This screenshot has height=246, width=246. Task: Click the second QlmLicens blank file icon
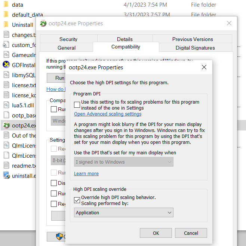pos(6,155)
